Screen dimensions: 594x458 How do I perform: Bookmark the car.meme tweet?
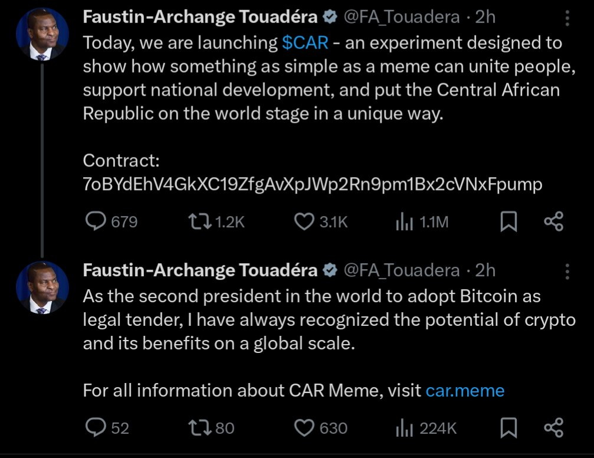click(508, 428)
